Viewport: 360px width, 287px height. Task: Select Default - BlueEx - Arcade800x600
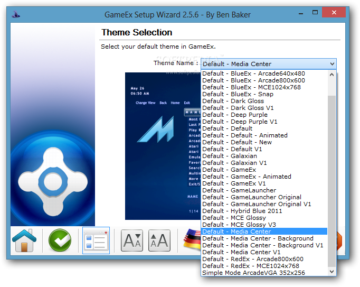(264, 80)
